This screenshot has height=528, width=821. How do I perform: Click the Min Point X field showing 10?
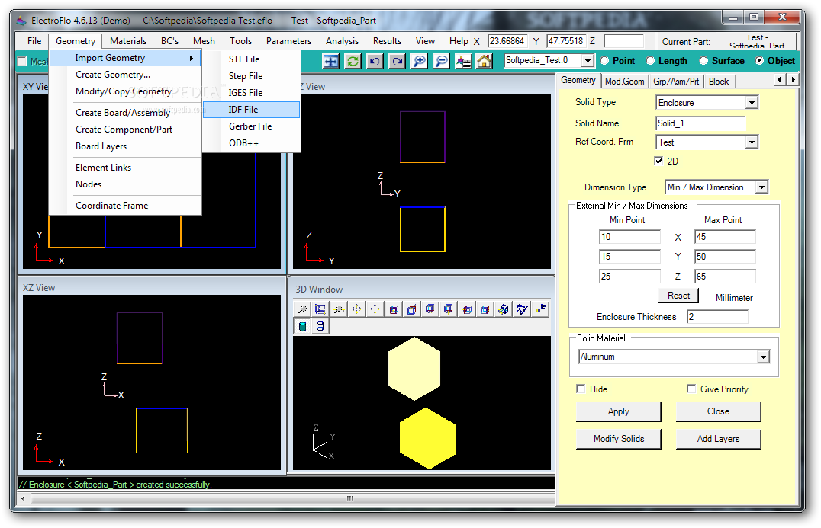click(629, 237)
